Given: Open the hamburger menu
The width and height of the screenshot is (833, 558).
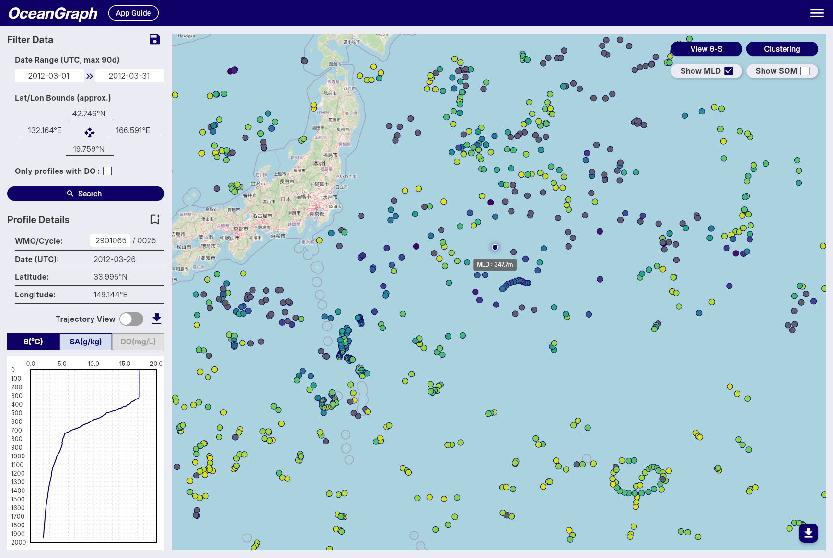Looking at the screenshot, I should pyautogui.click(x=817, y=13).
